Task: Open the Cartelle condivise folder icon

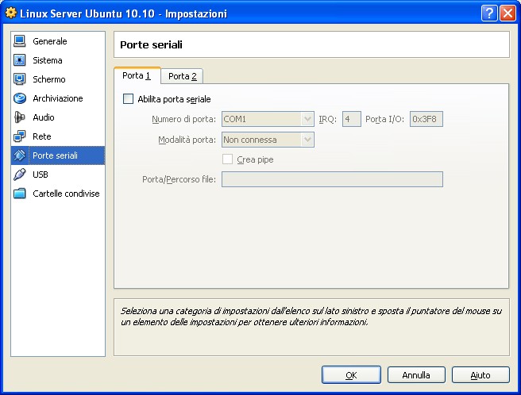Action: (20, 194)
